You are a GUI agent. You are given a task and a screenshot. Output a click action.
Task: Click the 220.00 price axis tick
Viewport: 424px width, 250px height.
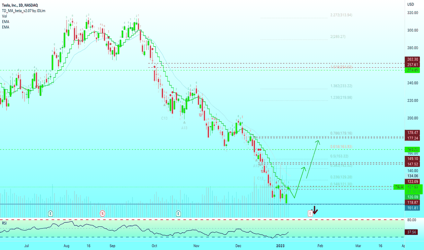(413, 100)
